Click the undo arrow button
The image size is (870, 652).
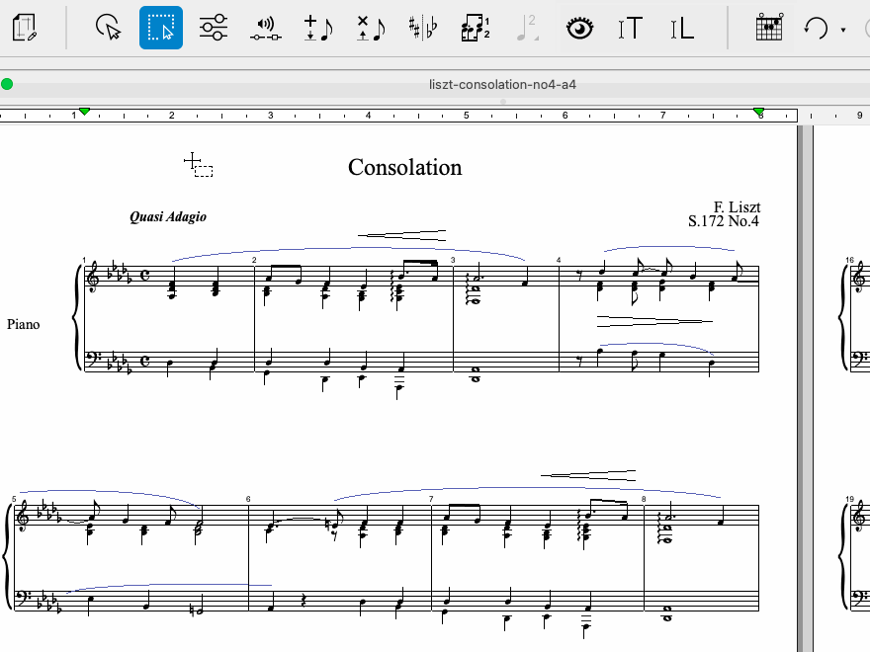click(x=816, y=28)
